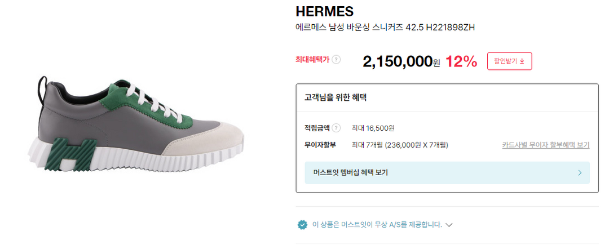
Task: Click the 최대 7개월 installment text
Action: tap(399, 145)
